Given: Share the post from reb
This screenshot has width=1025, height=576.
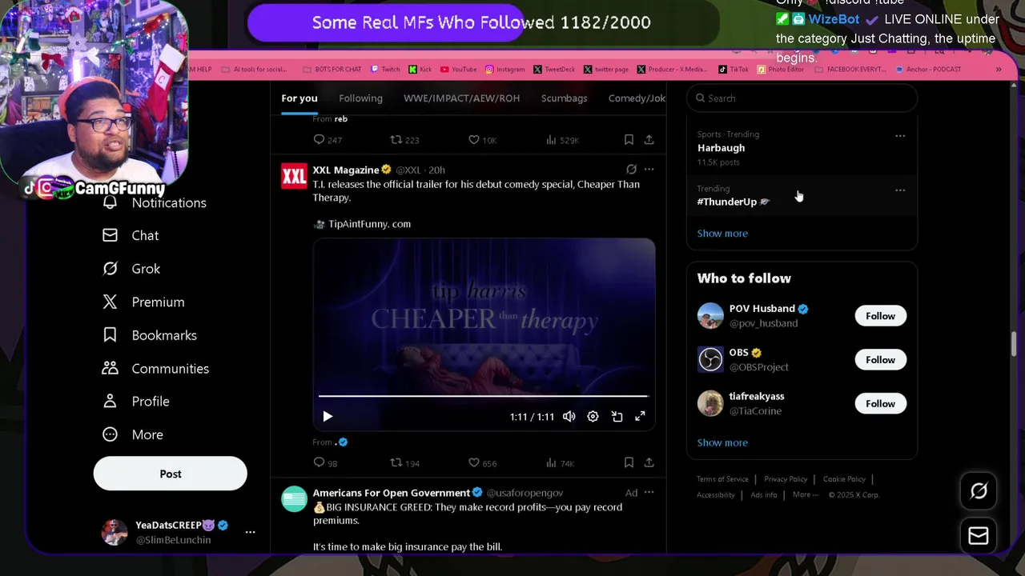Looking at the screenshot, I should pos(649,140).
